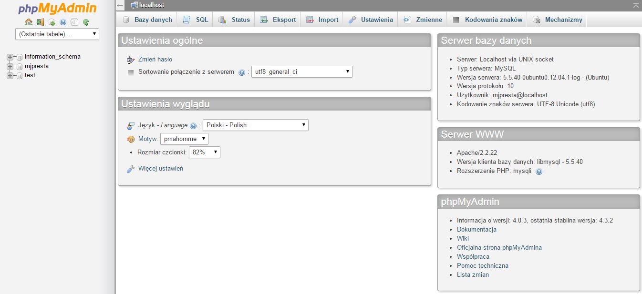Open the Pomoc techniczna link

click(x=483, y=265)
